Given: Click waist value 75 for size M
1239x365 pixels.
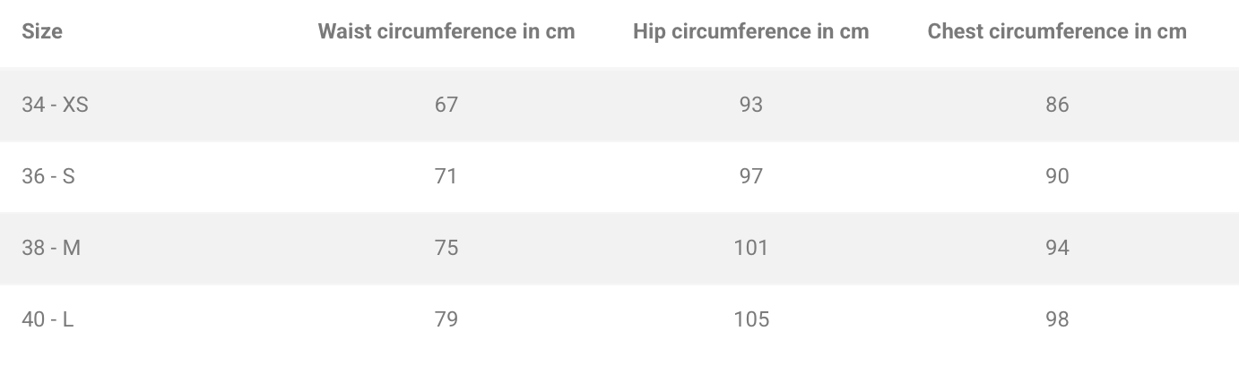Looking at the screenshot, I should point(446,248).
